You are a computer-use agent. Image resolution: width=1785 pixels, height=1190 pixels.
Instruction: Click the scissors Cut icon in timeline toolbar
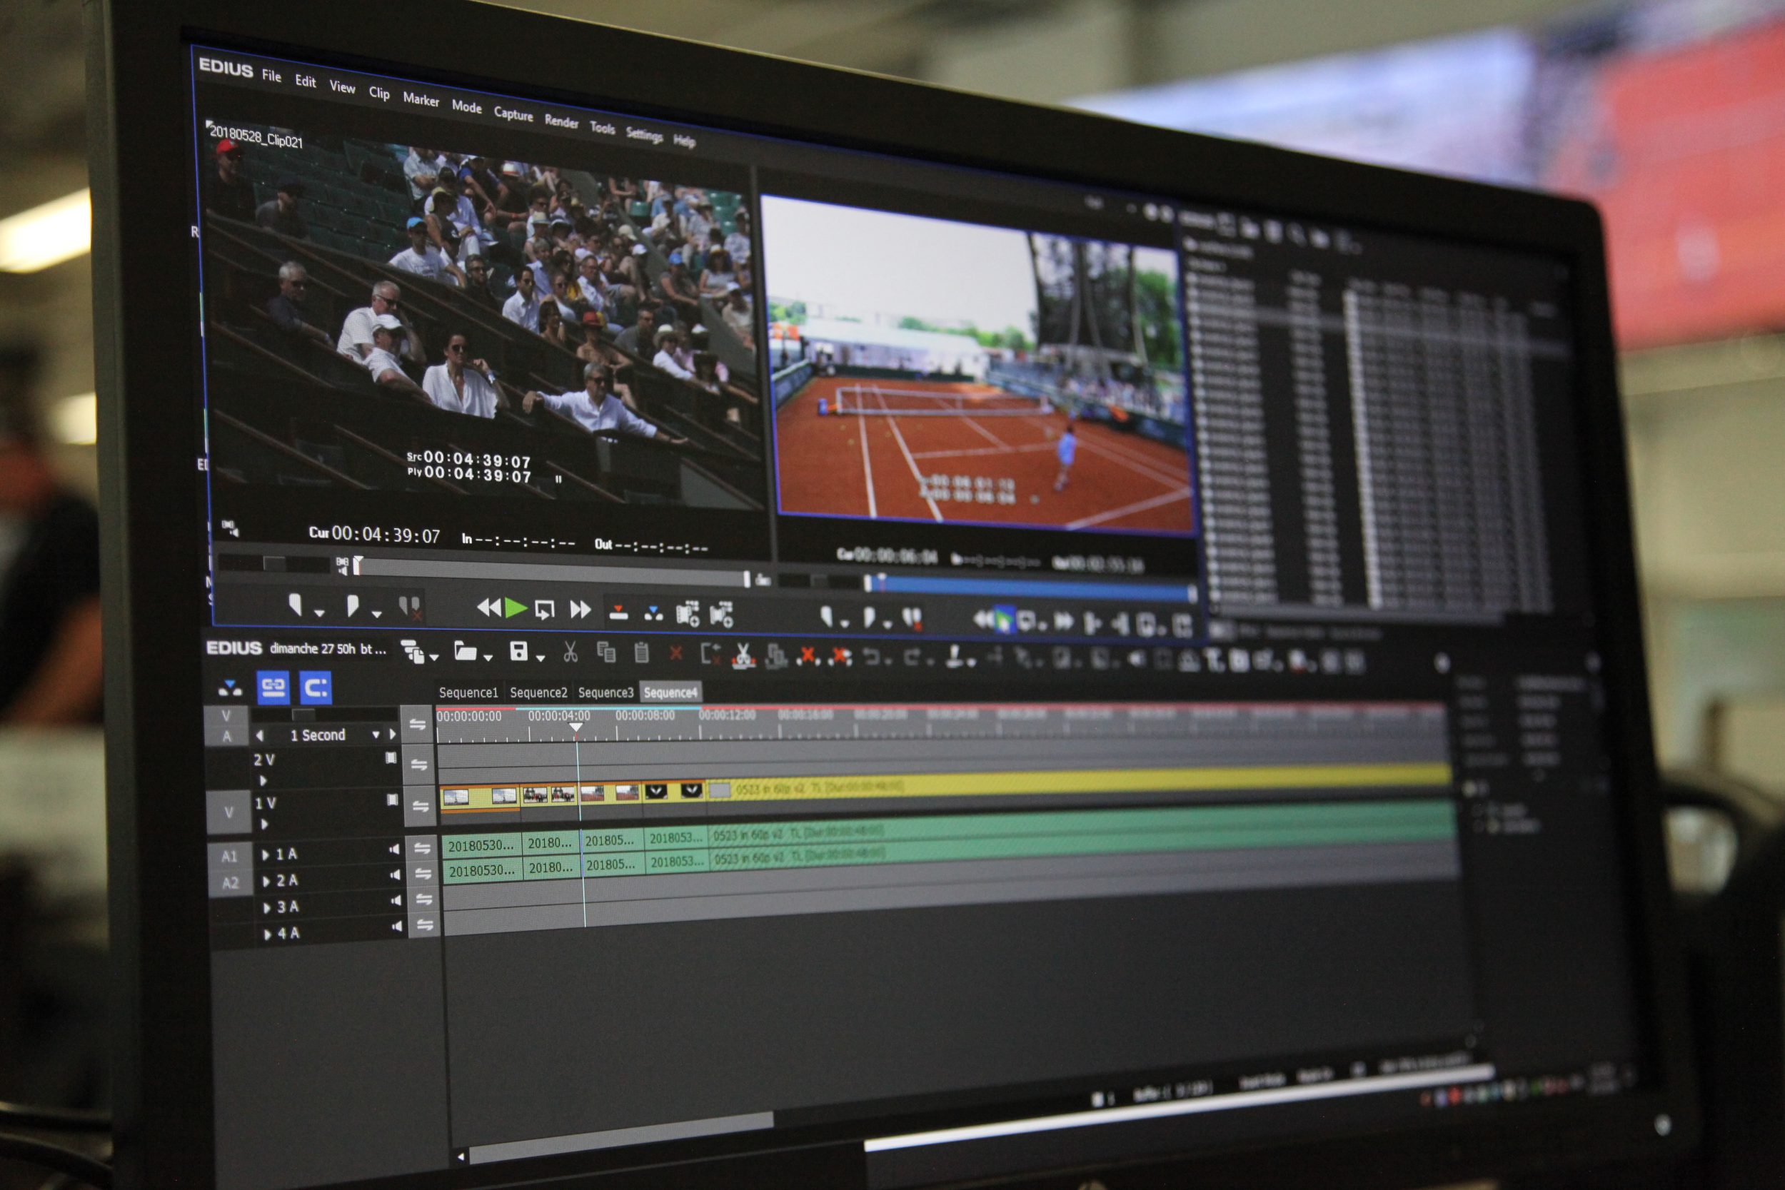click(570, 652)
